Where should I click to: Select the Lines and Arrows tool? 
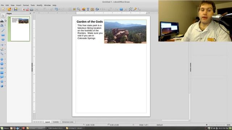click(x=2, y=45)
